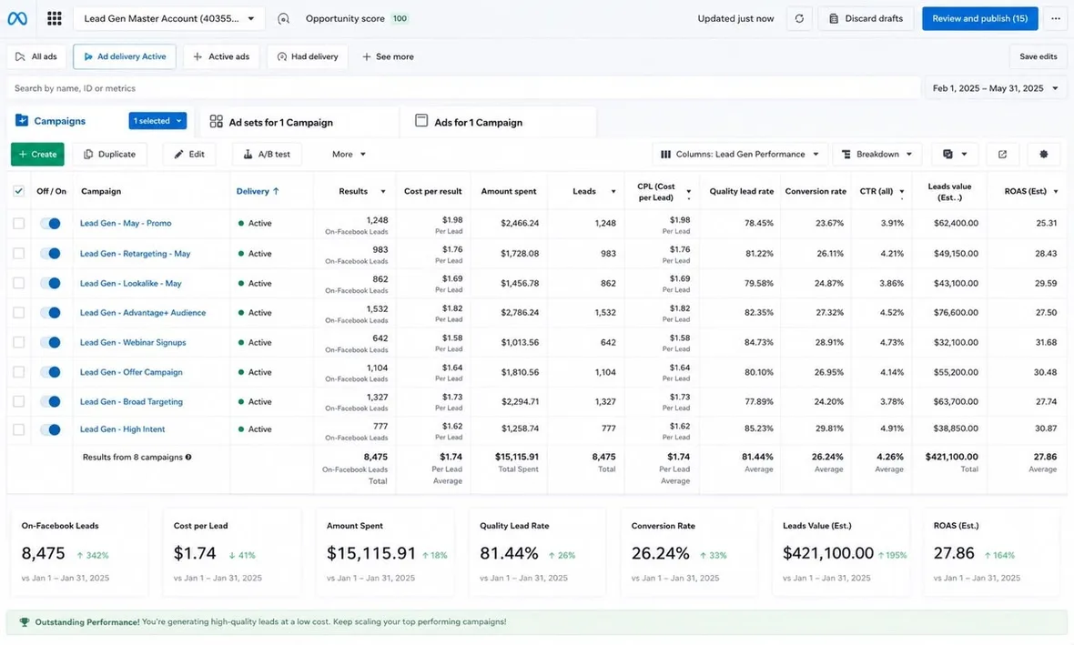Open the Results column header dropdown arrow
This screenshot has height=645, width=1074.
tap(383, 192)
